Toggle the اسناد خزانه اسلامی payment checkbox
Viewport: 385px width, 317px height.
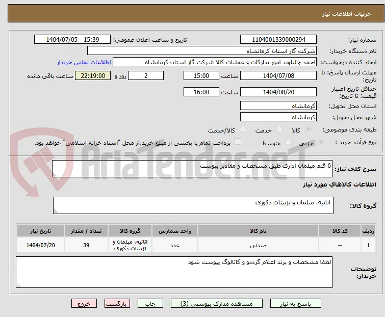pos(238,142)
